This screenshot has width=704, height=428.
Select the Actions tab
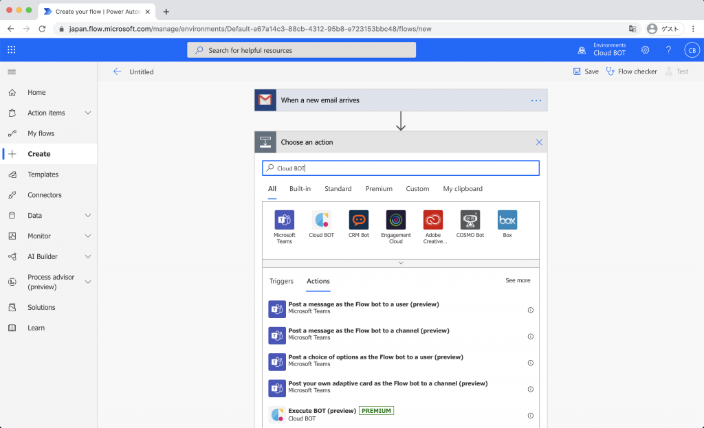318,281
